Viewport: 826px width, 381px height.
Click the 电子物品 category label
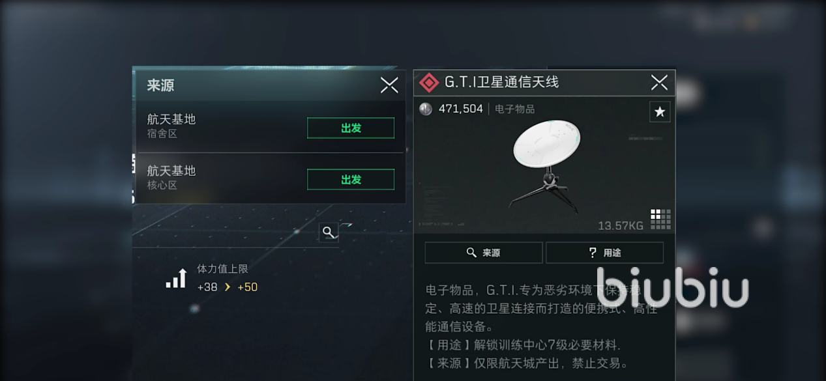coord(514,109)
